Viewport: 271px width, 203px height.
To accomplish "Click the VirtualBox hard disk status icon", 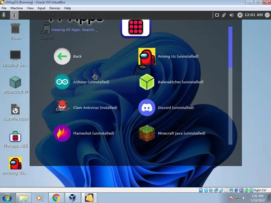I will click(201, 190).
